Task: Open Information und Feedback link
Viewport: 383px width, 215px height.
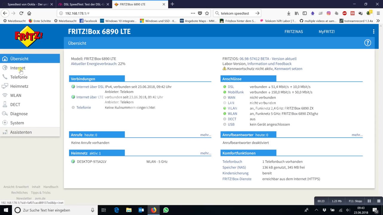Action: [x=269, y=64]
